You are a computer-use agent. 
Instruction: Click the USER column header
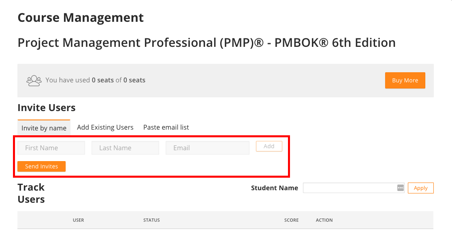79,220
